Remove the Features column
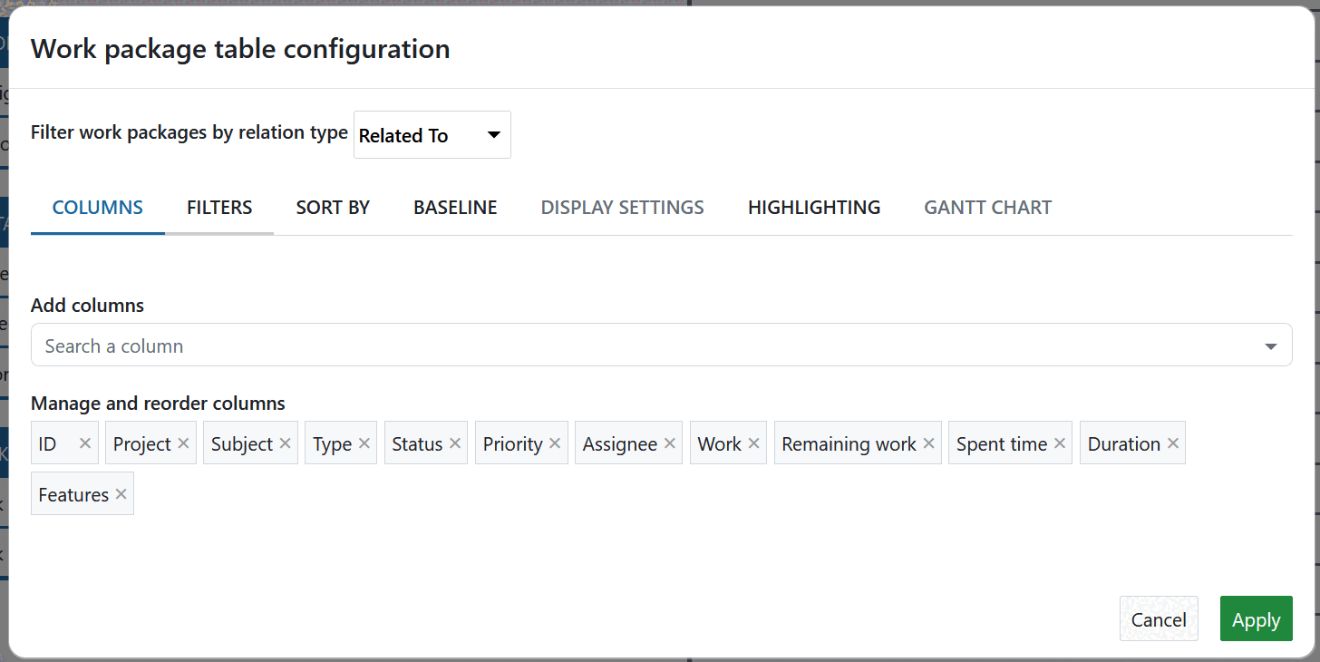This screenshot has height=662, width=1320. click(x=121, y=494)
